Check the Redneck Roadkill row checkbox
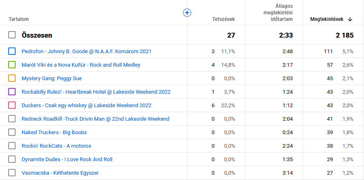364x180 pixels. click(12, 119)
